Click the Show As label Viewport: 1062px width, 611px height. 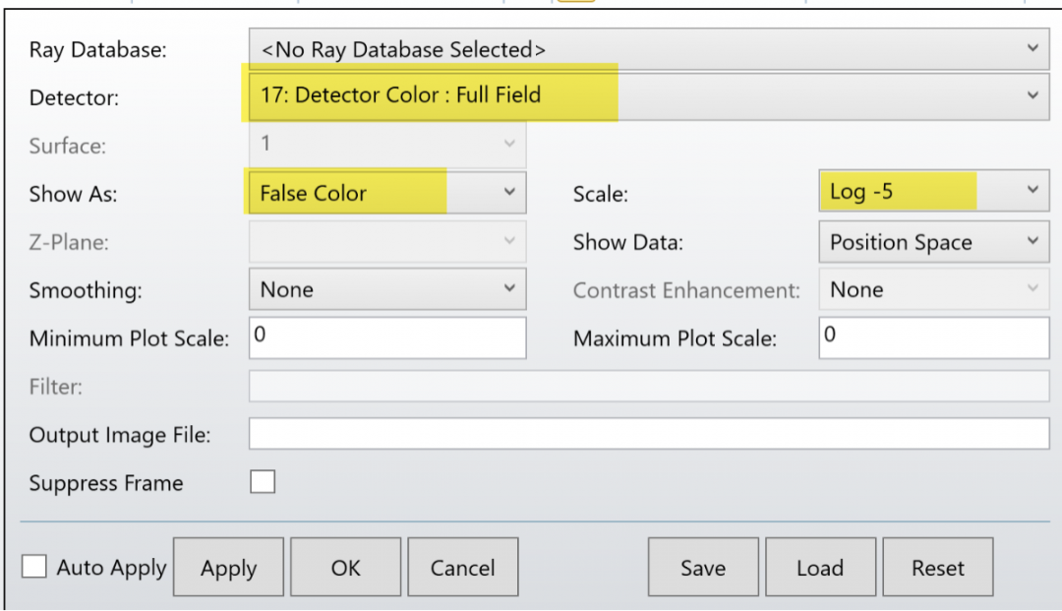click(73, 194)
